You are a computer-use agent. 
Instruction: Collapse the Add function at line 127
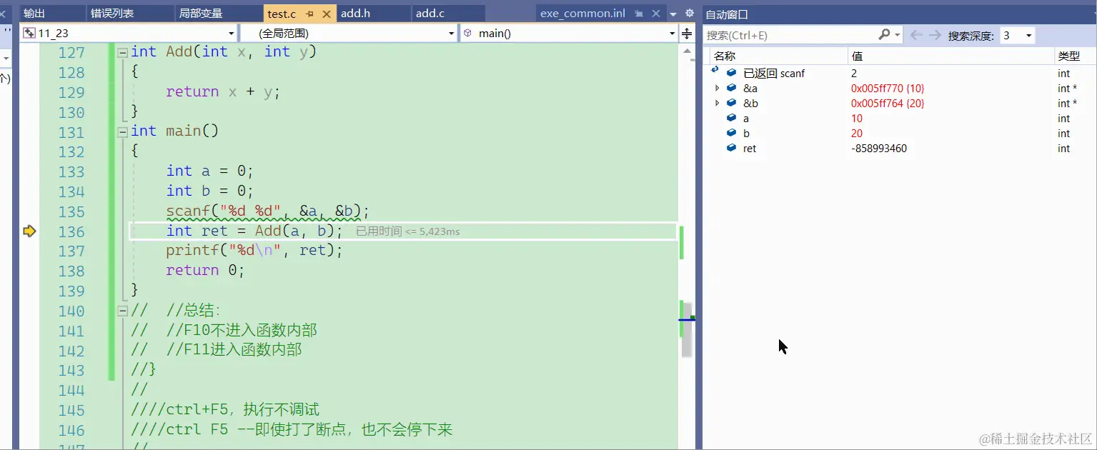click(x=123, y=52)
